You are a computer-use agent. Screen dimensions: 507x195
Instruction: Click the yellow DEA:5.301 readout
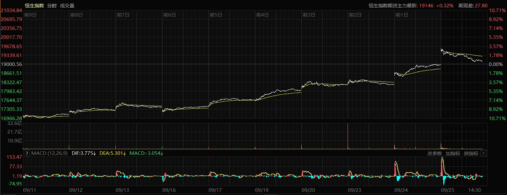tap(113, 153)
